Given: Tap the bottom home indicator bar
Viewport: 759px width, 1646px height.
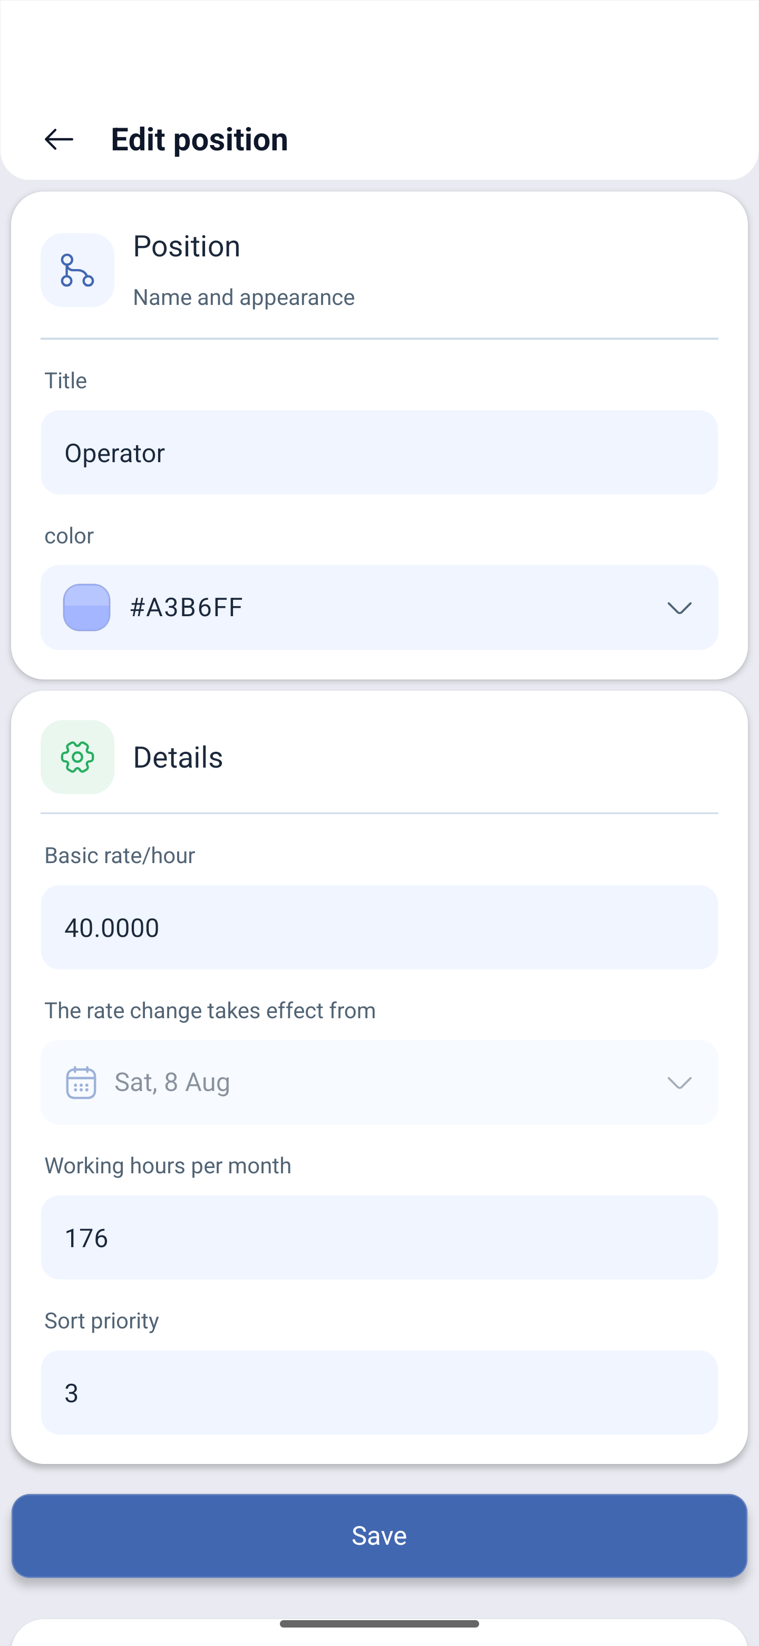Looking at the screenshot, I should [x=379, y=1624].
